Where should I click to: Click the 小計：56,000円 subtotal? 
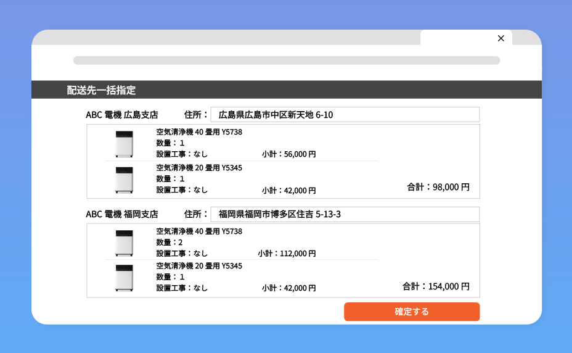tap(288, 154)
